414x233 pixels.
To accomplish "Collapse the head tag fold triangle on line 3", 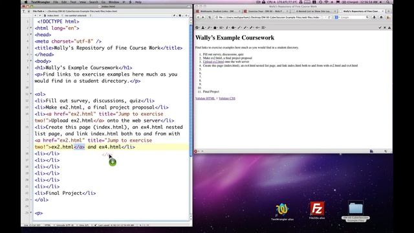I will 31,34.
